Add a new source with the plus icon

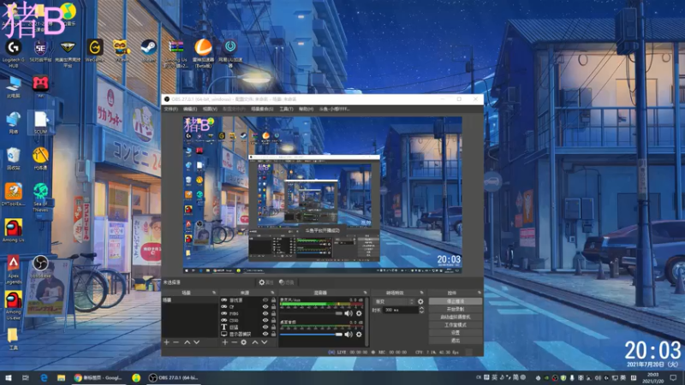[x=224, y=342]
